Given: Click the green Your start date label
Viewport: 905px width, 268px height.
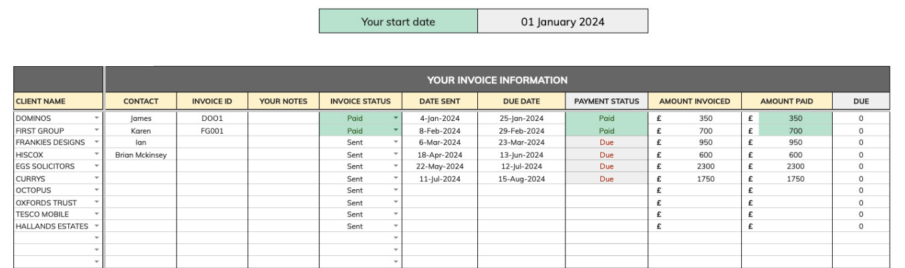Looking at the screenshot, I should point(398,21).
